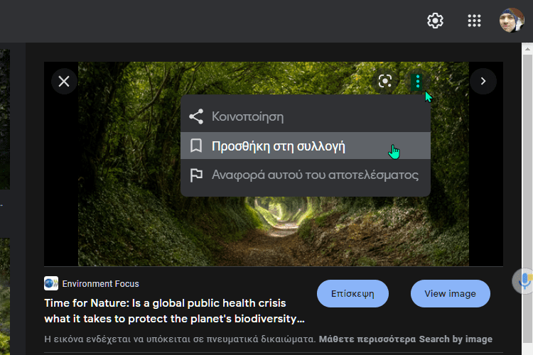
Task: Open the Time for Nature article title
Action: [174, 311]
